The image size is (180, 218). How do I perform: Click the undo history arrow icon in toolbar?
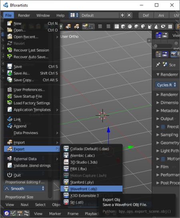point(68,26)
